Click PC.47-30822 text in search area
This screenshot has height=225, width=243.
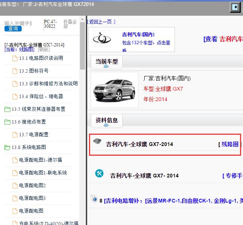(50, 24)
